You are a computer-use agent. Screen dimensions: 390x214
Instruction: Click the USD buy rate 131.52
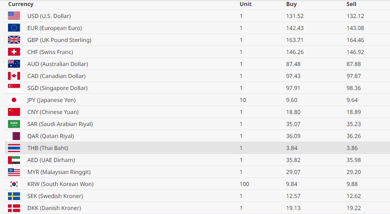coord(295,16)
